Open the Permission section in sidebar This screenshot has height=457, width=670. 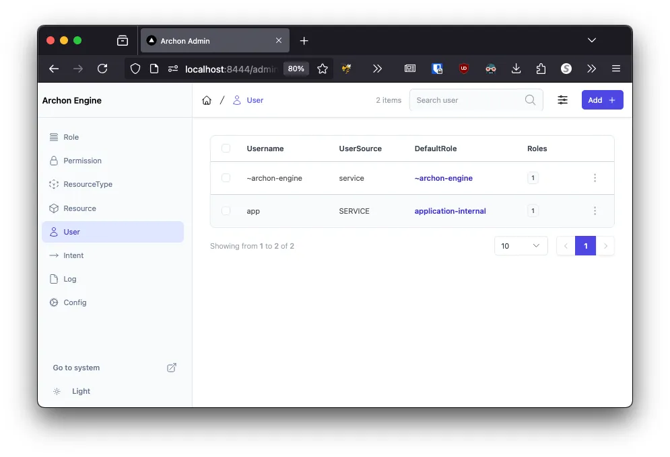point(113,161)
